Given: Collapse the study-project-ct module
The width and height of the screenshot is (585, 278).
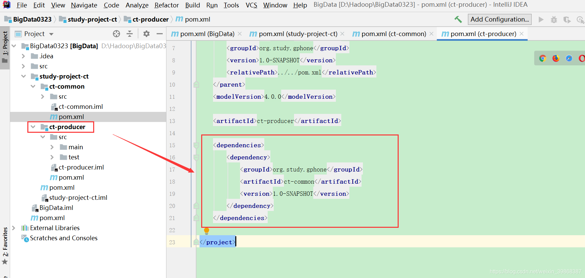Looking at the screenshot, I should point(23,76).
